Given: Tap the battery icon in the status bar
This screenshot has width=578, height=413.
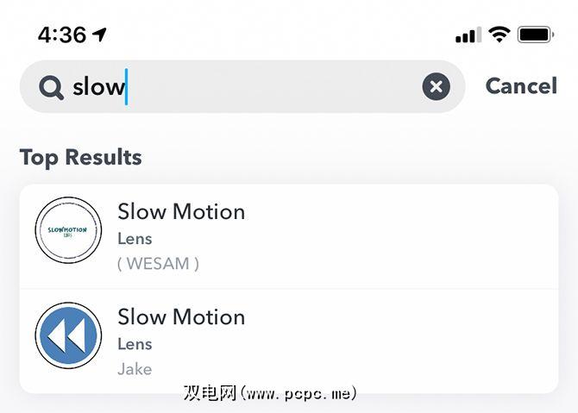Looking at the screenshot, I should (536, 34).
